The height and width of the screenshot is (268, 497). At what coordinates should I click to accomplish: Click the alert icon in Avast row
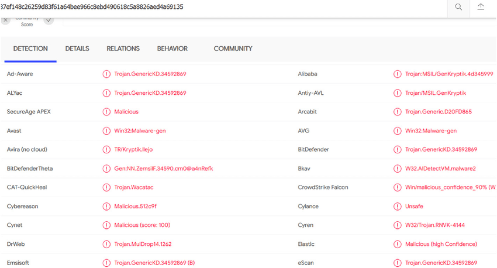106,130
